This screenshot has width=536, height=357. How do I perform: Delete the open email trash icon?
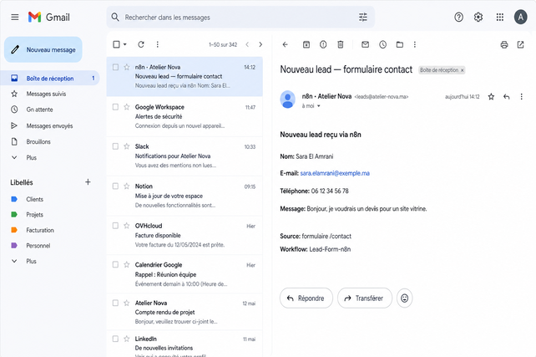tap(341, 44)
